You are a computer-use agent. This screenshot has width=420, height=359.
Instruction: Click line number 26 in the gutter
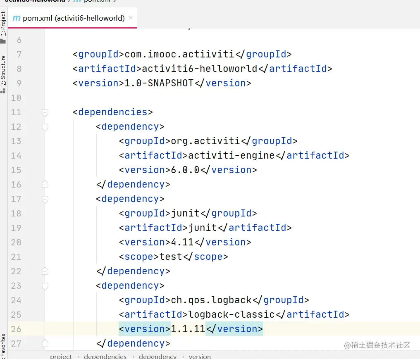[x=16, y=329]
